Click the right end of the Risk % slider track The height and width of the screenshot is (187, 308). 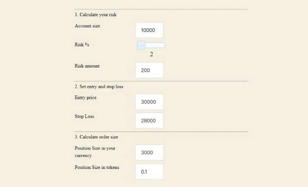tap(163, 45)
